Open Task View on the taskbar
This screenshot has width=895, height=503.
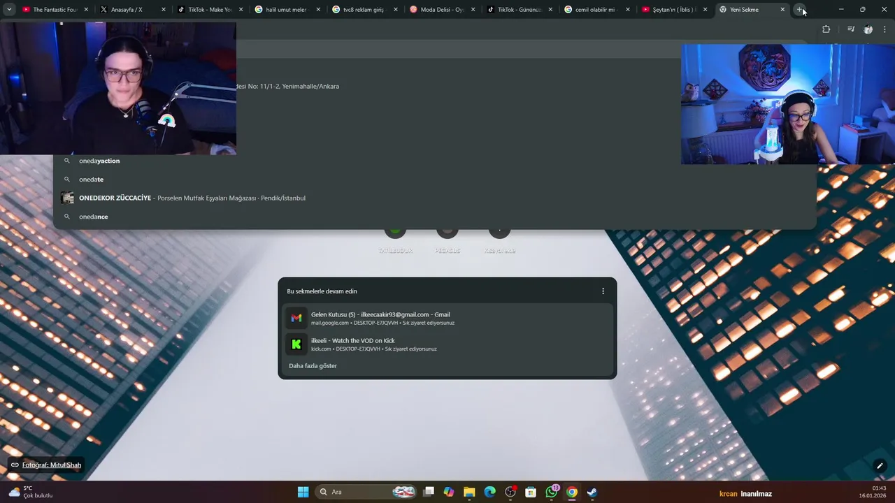[429, 492]
